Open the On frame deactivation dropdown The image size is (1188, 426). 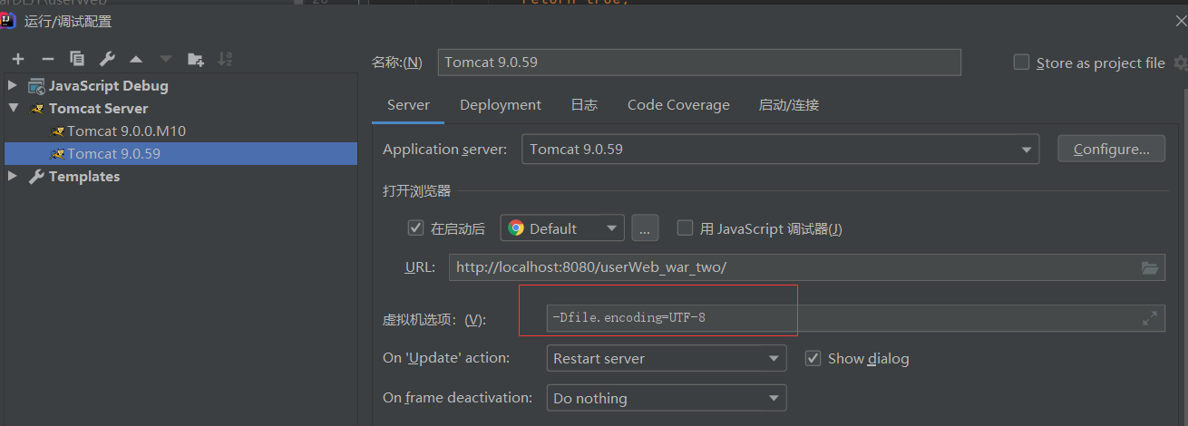[666, 398]
